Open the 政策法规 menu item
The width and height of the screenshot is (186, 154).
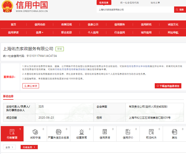[66, 25]
